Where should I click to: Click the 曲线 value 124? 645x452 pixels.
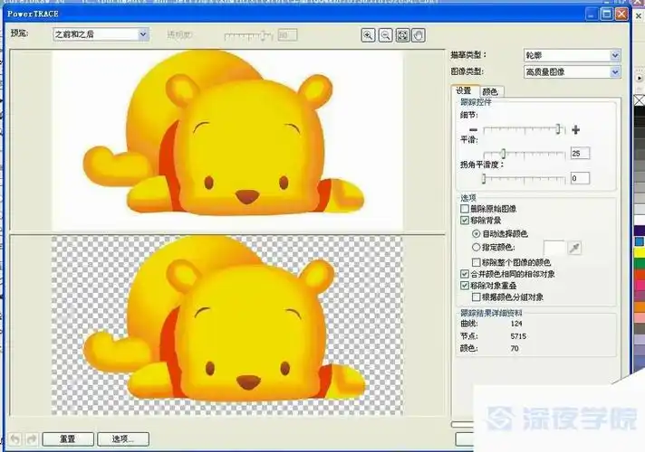[x=516, y=324]
